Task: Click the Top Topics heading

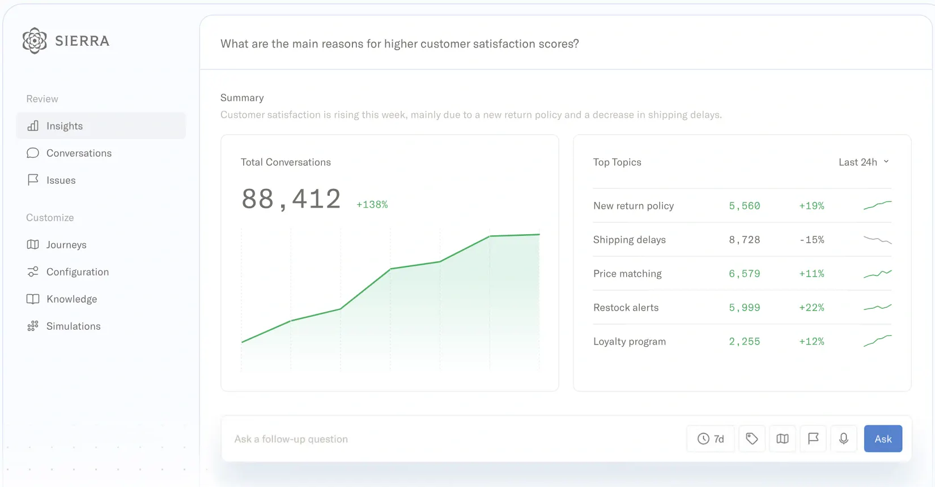Action: coord(617,162)
